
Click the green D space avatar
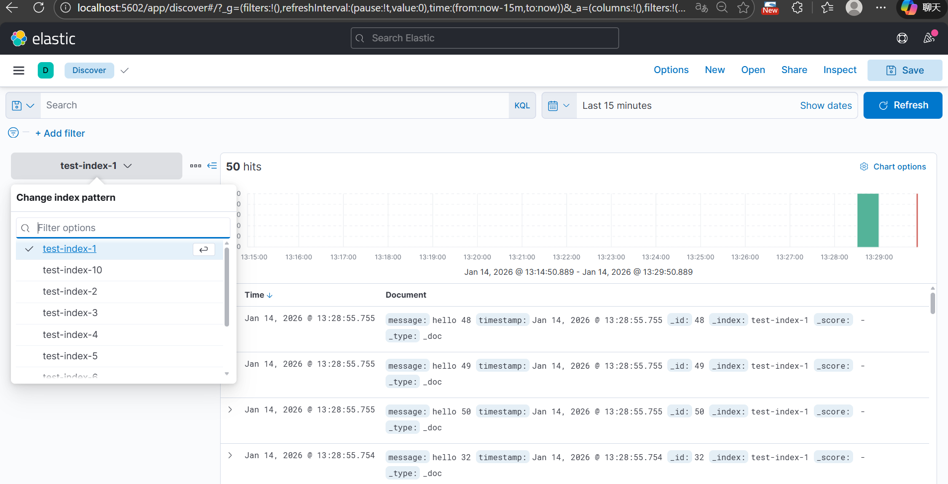46,71
